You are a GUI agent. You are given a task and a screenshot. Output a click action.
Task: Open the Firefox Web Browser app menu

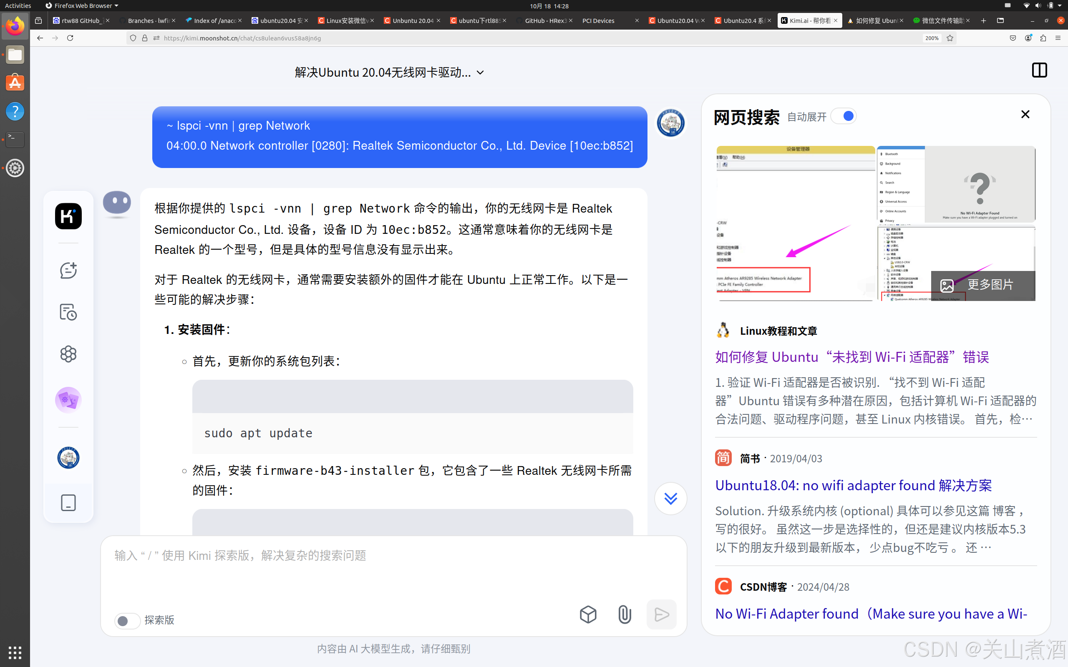[82, 6]
